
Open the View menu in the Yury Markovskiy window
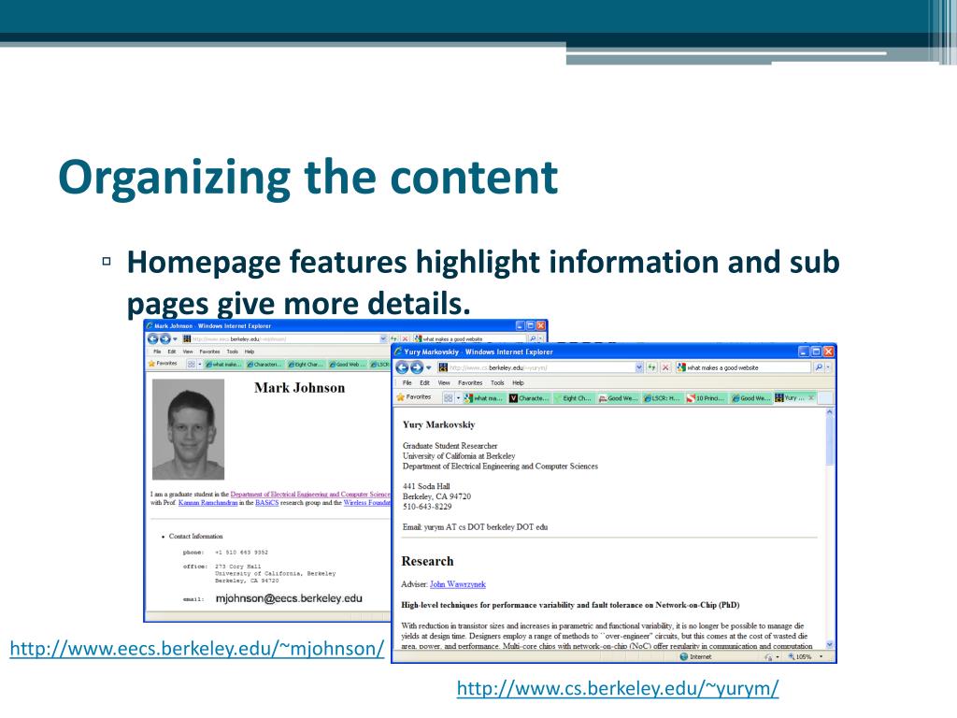444,382
